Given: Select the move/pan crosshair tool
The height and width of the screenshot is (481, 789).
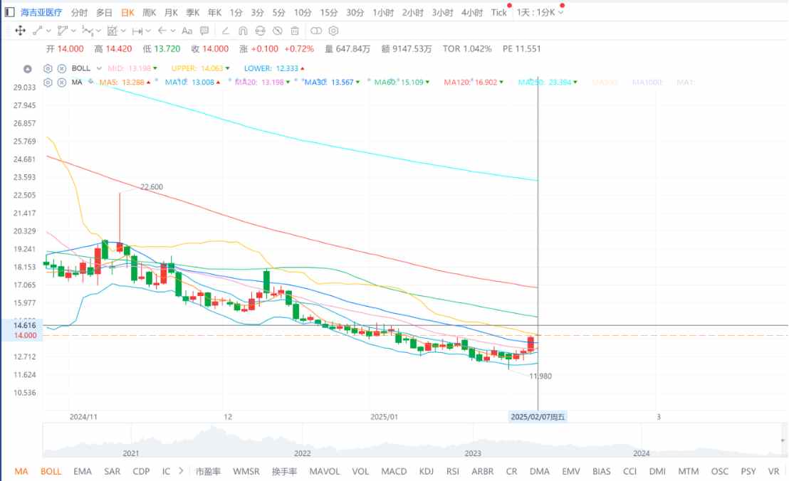Looking at the screenshot, I should pos(20,31).
